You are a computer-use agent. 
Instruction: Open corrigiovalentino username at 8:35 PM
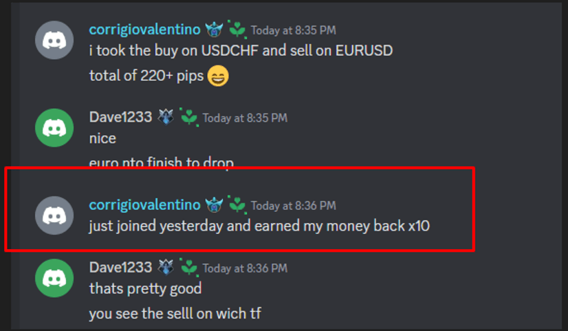tap(145, 30)
